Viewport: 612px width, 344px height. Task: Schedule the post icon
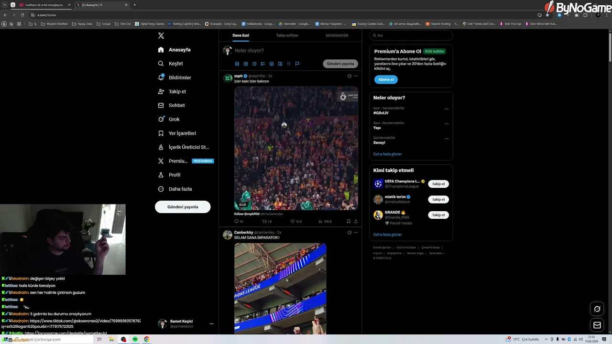(x=280, y=64)
